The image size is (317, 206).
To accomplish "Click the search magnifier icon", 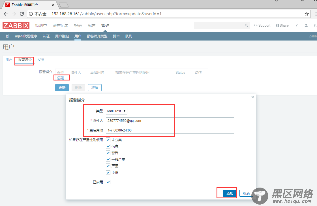I will point(246,26).
